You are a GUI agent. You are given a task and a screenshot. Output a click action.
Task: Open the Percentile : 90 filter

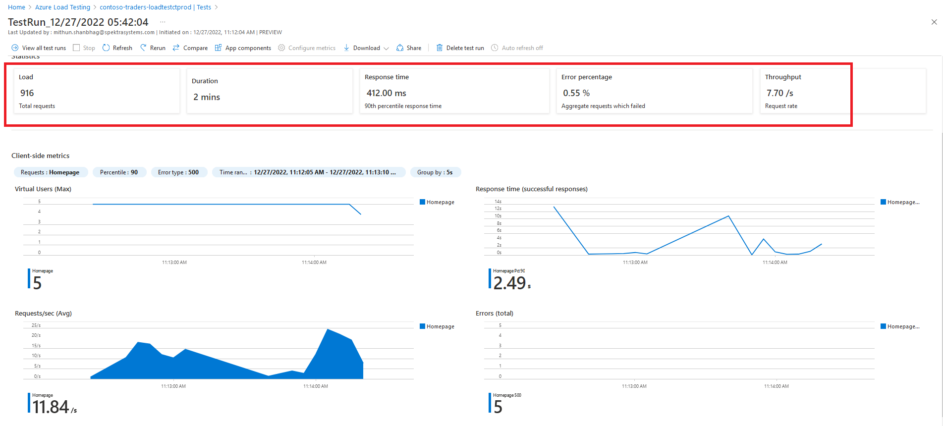coord(119,172)
